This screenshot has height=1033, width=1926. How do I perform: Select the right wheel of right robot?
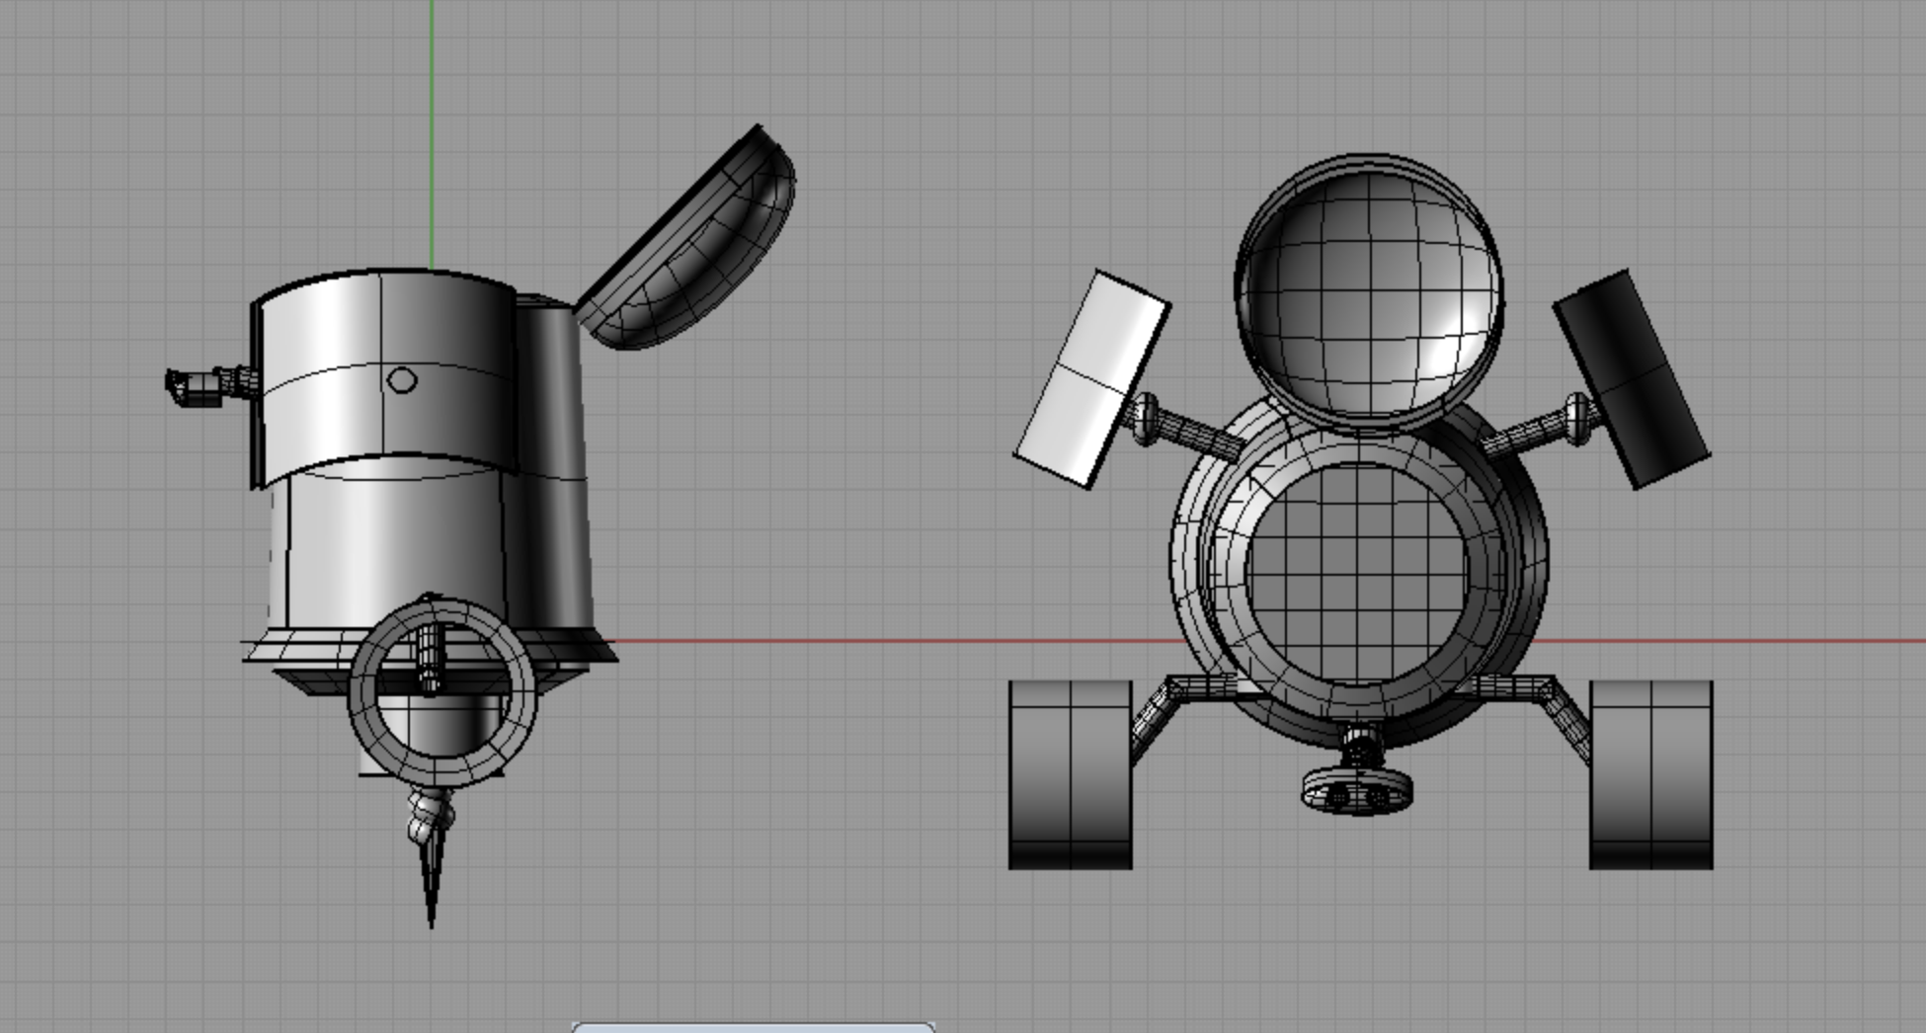tap(1650, 775)
